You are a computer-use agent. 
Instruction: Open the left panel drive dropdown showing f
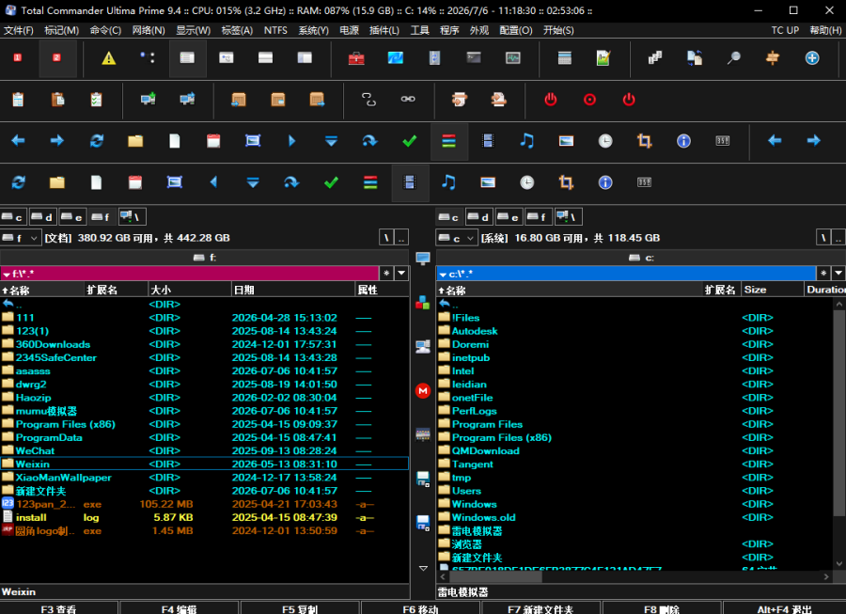[21, 237]
